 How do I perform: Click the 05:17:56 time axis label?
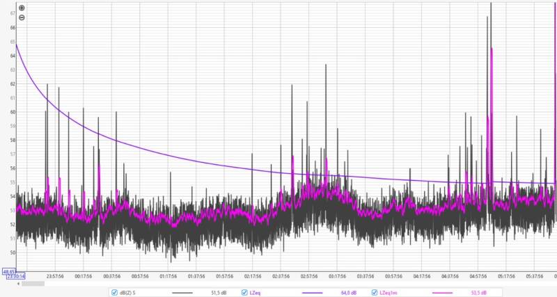[x=506, y=276]
